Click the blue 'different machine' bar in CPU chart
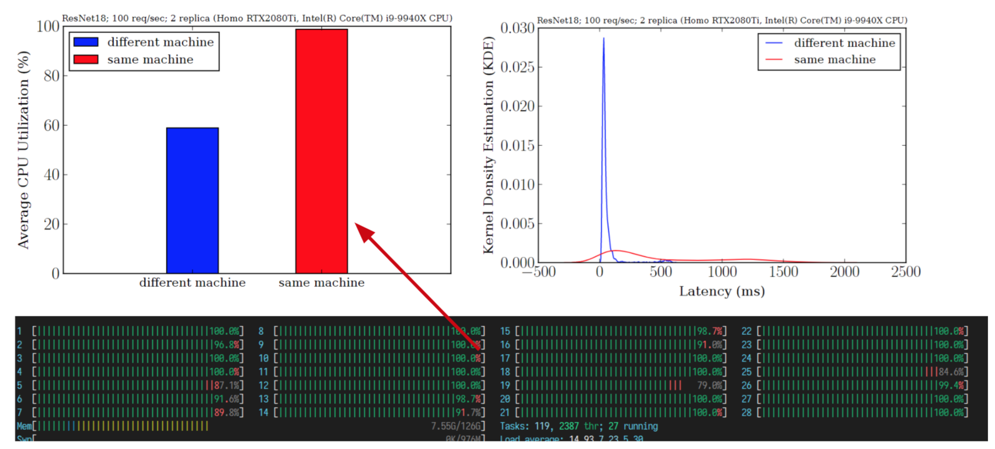Viewport: 995px width, 449px height. 192,200
